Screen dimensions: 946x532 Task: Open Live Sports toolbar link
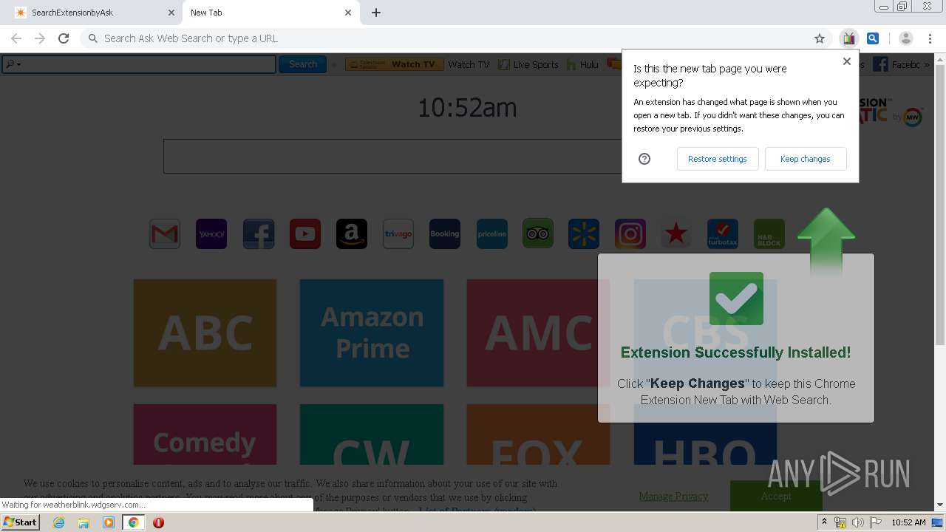pos(528,64)
